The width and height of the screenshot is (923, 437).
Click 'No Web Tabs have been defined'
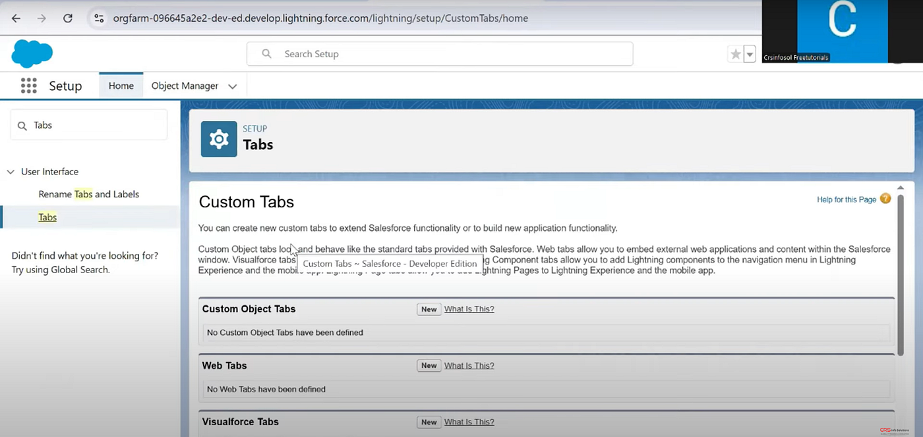click(x=266, y=389)
